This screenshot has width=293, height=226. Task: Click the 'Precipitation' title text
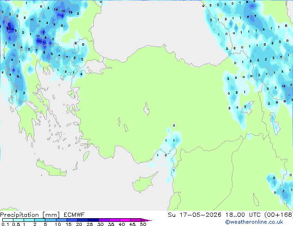tap(19, 215)
